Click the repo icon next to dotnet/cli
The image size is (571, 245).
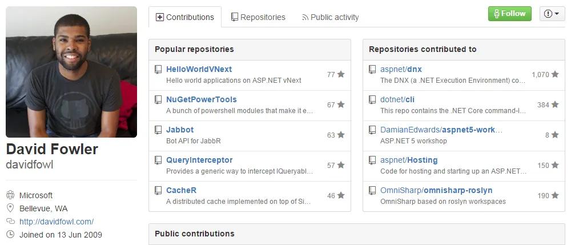[x=372, y=99]
